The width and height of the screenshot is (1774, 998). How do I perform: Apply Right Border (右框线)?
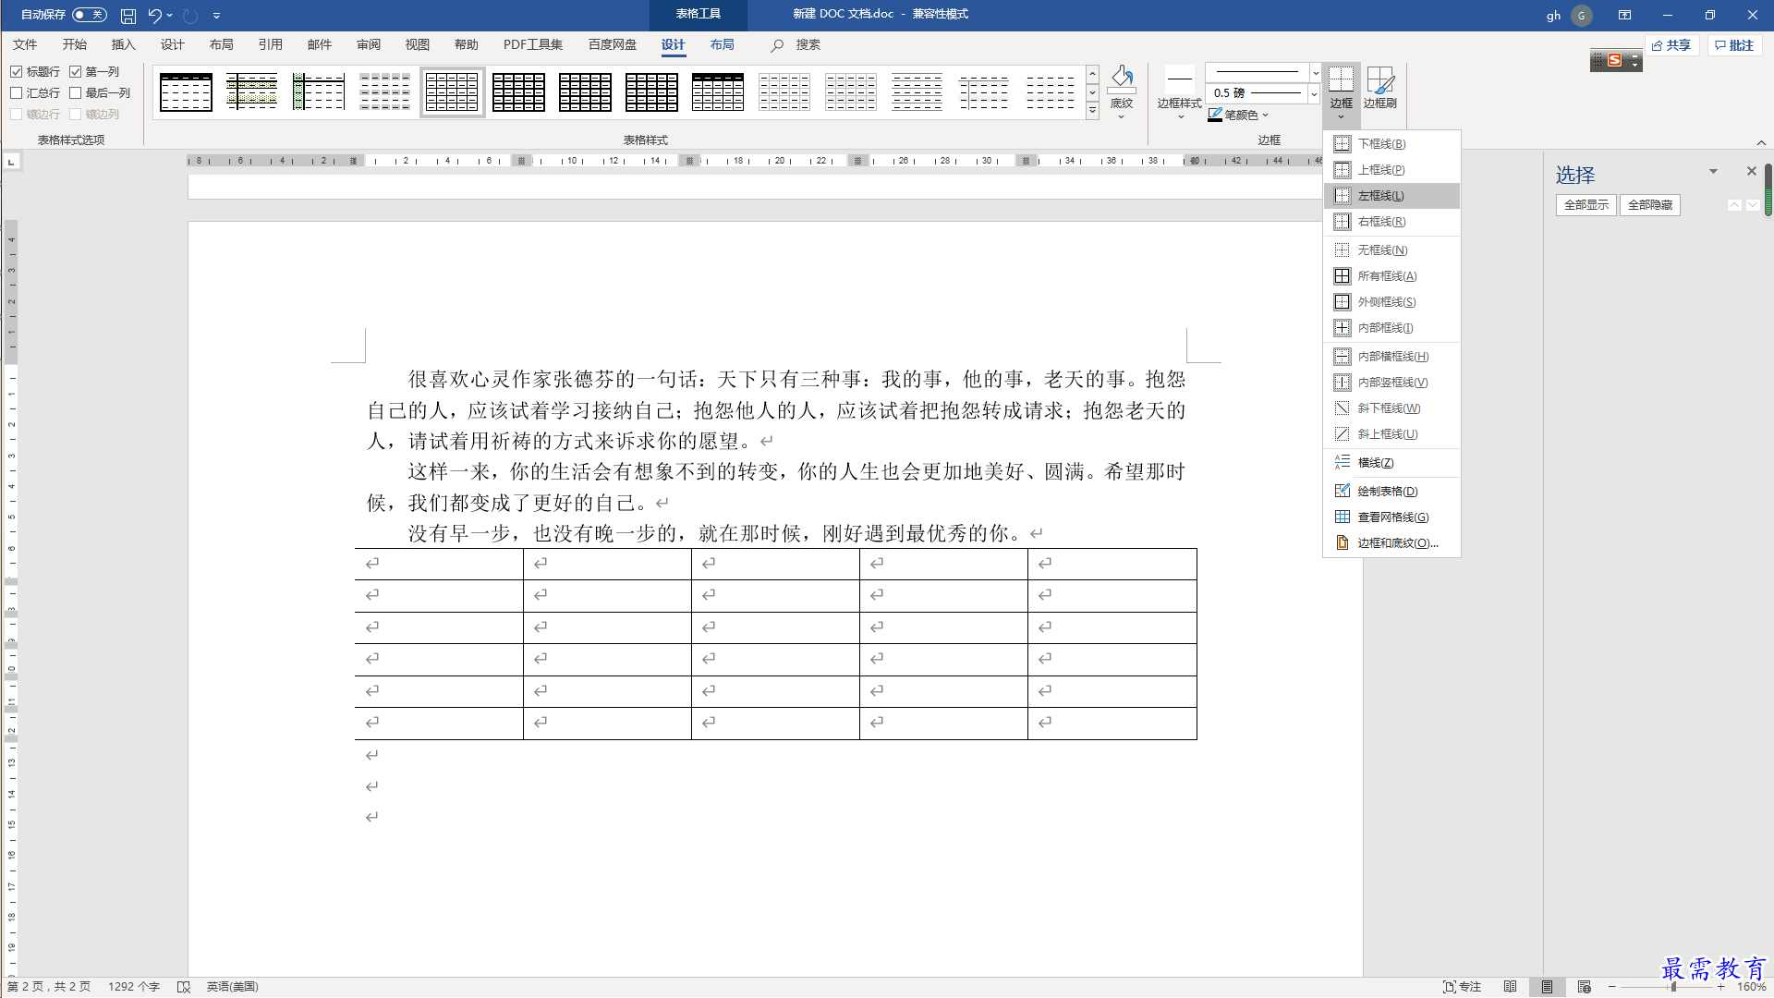pos(1391,222)
